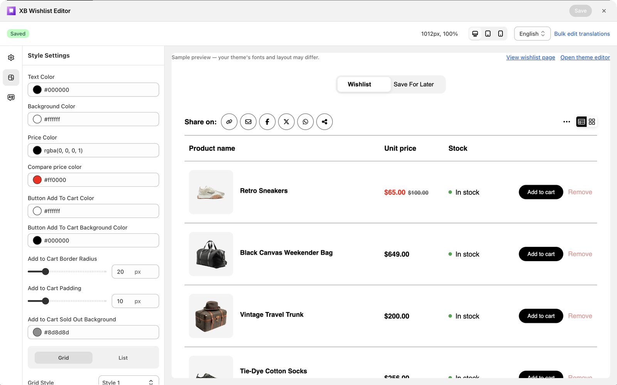Add Retro Sneakers to cart

click(541, 192)
